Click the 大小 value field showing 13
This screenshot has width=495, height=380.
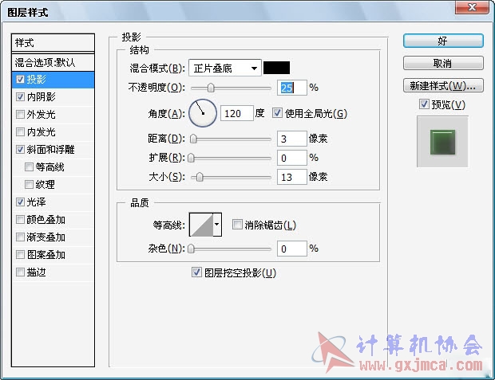coord(291,177)
